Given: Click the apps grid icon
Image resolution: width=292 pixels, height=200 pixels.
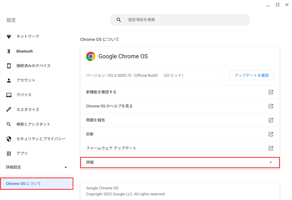Looking at the screenshot, I should [9, 153].
